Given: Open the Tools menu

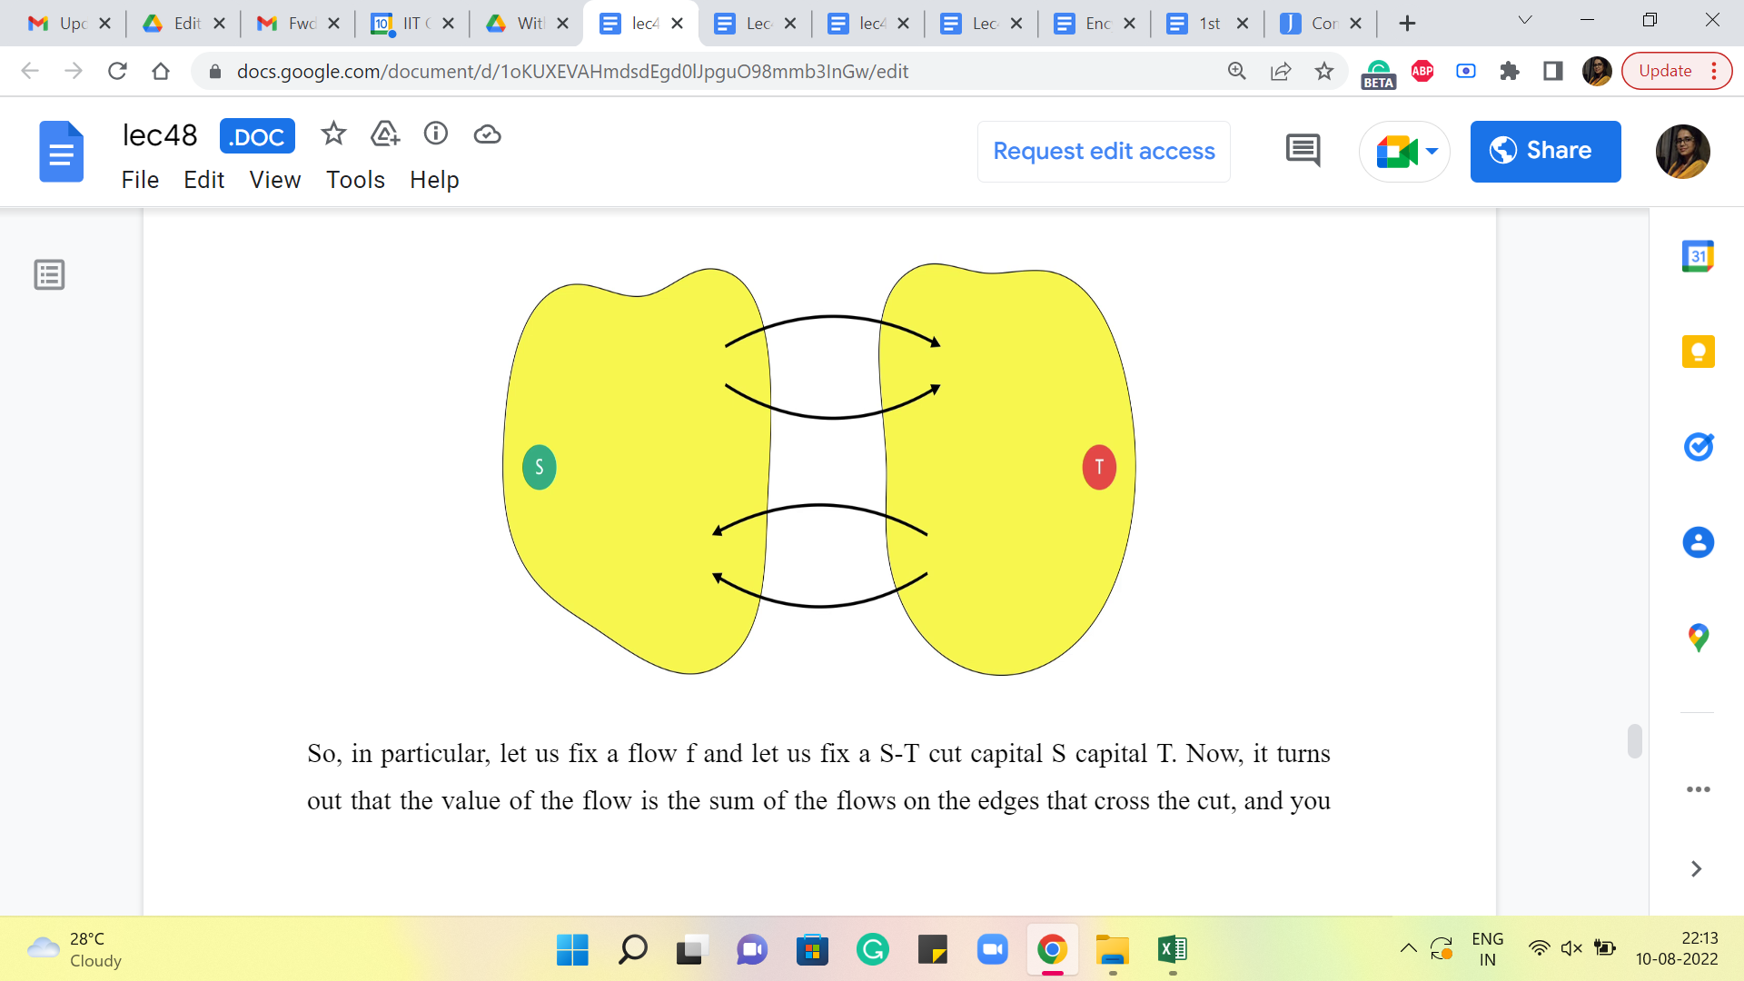Looking at the screenshot, I should tap(355, 180).
